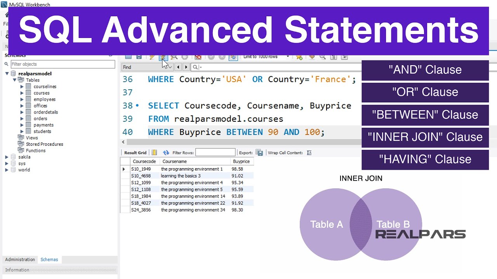The image size is (497, 279).
Task: Expand the courses table
Action: 22,93
